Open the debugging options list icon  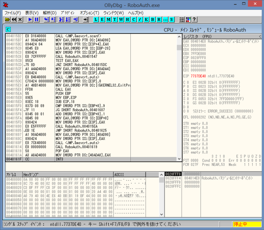point(182,19)
